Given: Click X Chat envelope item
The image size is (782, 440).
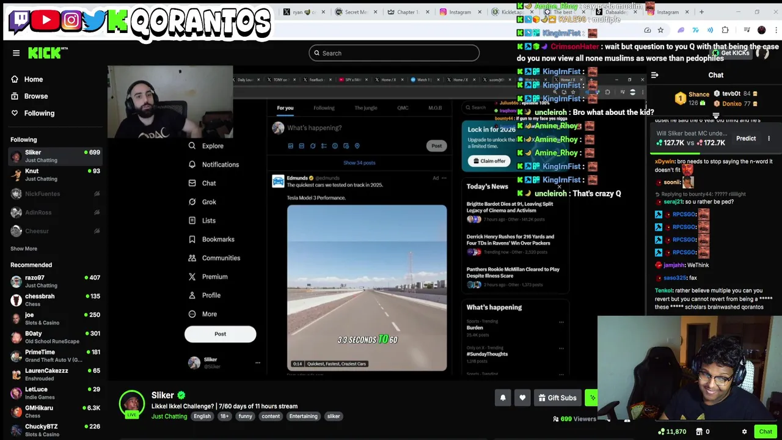Looking at the screenshot, I should click(x=202, y=183).
